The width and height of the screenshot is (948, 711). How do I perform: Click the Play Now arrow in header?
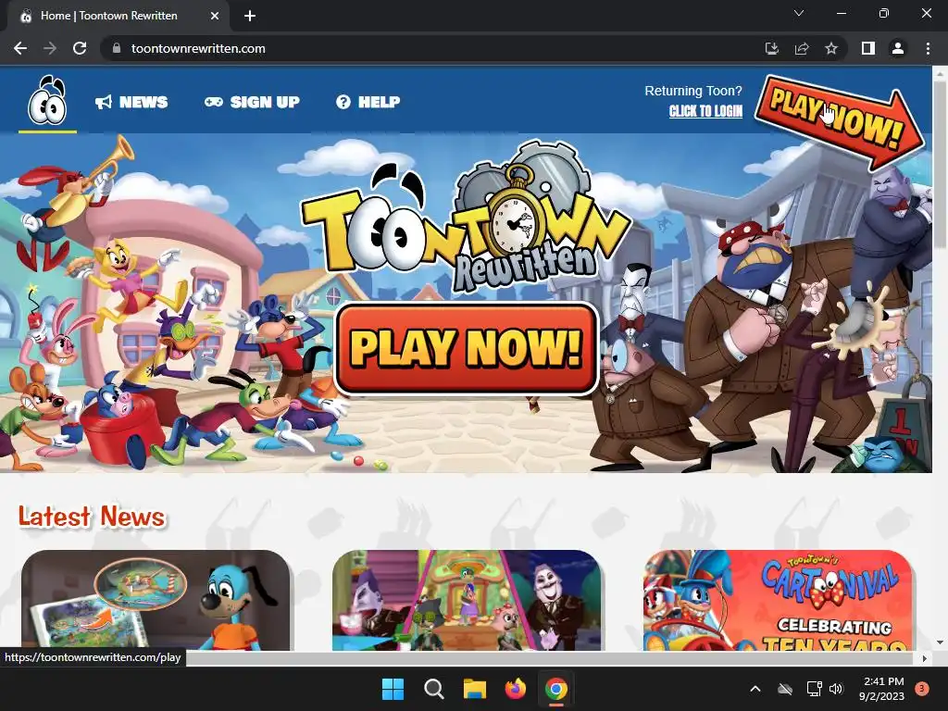(x=839, y=121)
